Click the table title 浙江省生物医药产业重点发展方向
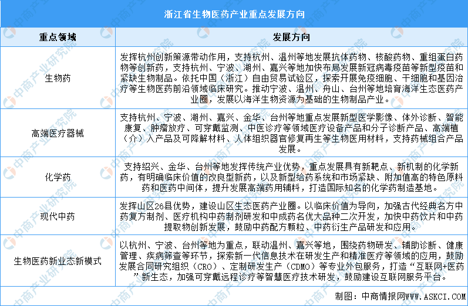Viewport: 468px width, 306px height. tap(234, 14)
